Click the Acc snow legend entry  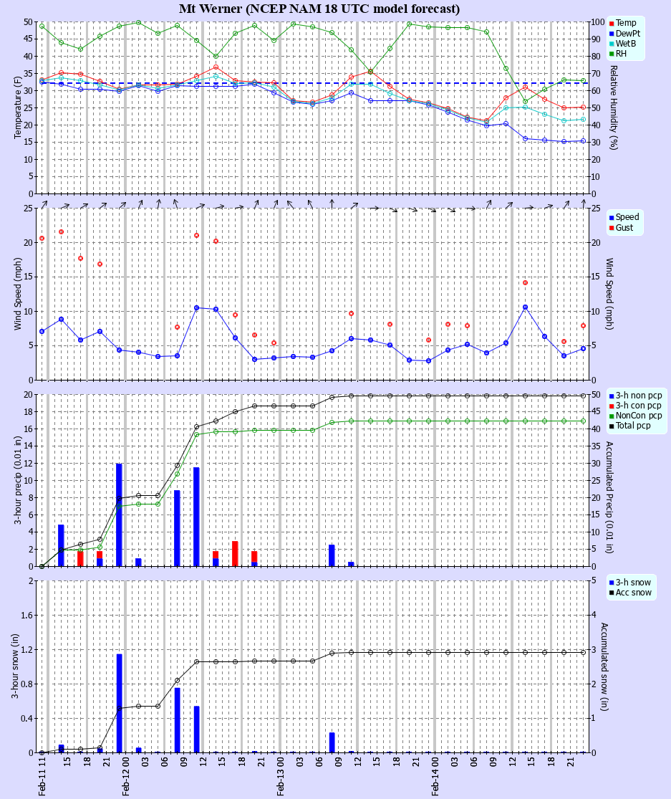tap(633, 593)
